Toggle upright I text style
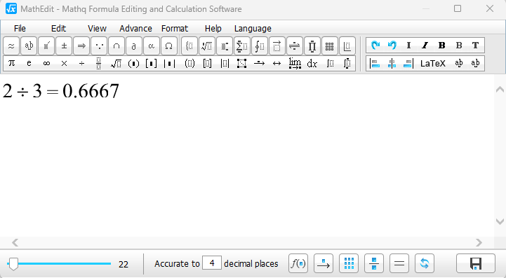 pos(408,46)
